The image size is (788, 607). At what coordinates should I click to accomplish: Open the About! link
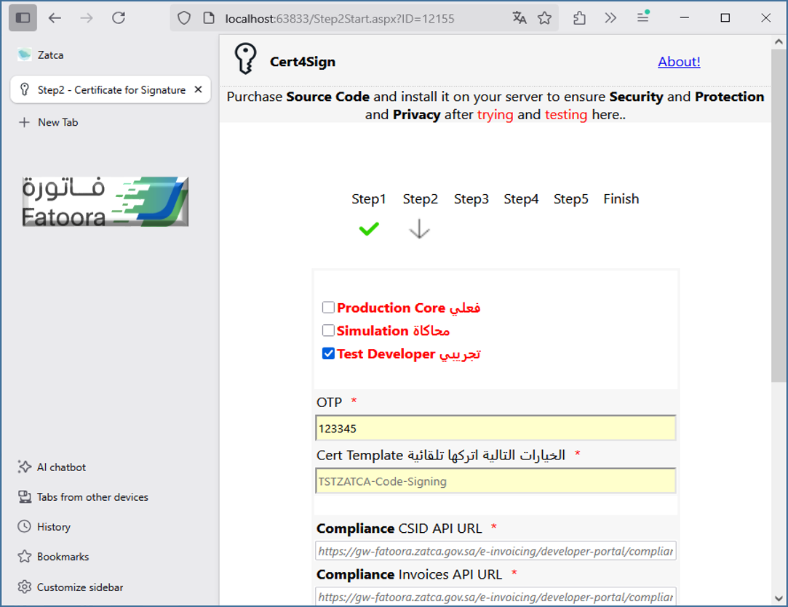click(x=679, y=62)
